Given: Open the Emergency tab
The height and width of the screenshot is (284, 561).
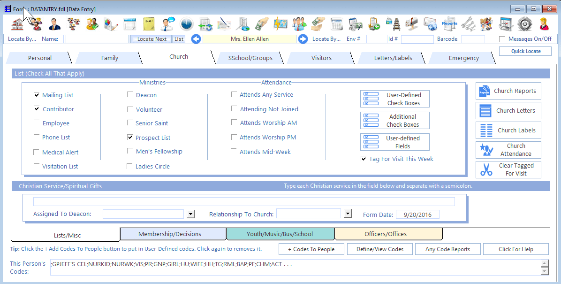Looking at the screenshot, I should click(x=464, y=58).
